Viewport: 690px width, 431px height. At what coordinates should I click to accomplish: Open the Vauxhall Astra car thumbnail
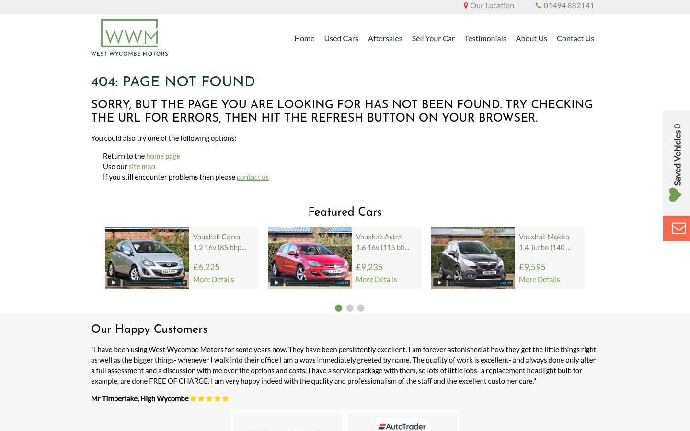coord(310,258)
